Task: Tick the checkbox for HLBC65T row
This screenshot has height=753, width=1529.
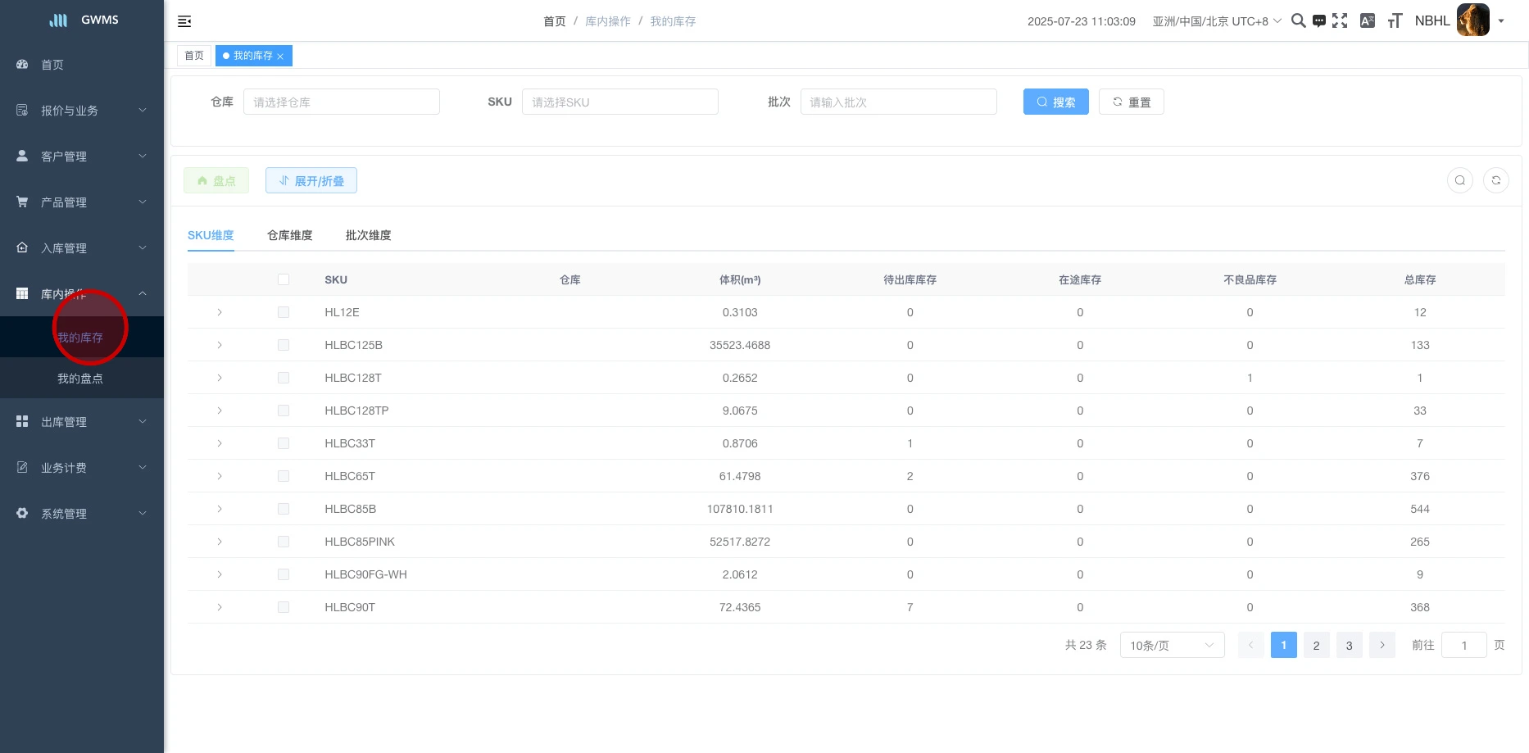Action: [284, 476]
